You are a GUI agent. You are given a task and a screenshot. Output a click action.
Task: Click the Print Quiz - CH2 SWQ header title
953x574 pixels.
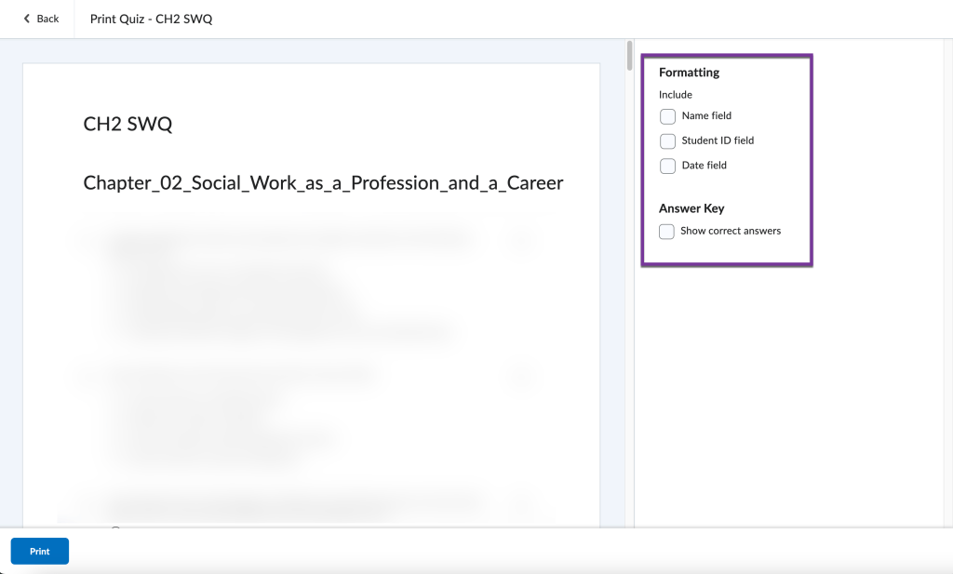click(151, 18)
